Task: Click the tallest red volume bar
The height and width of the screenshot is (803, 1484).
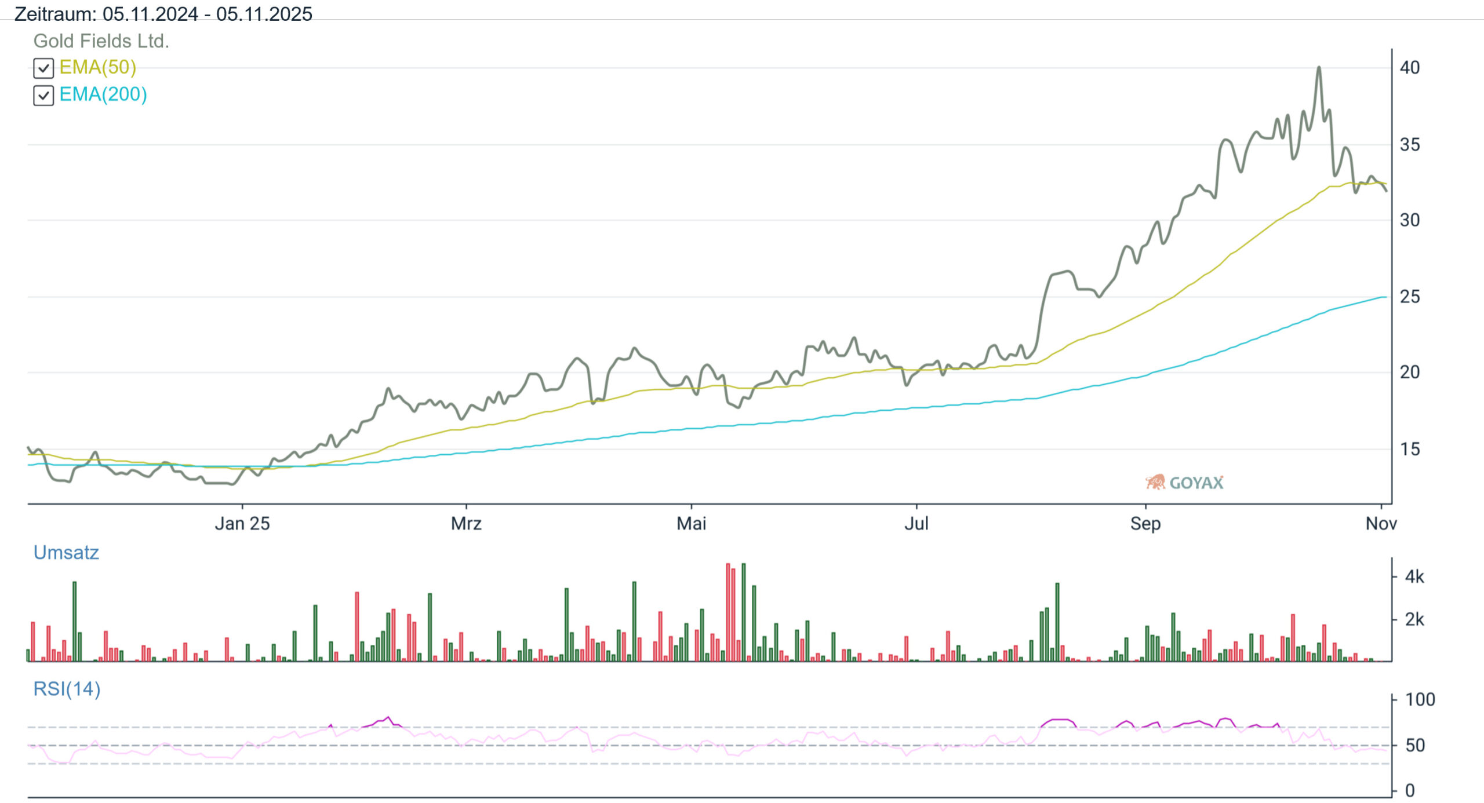Action: [x=728, y=611]
